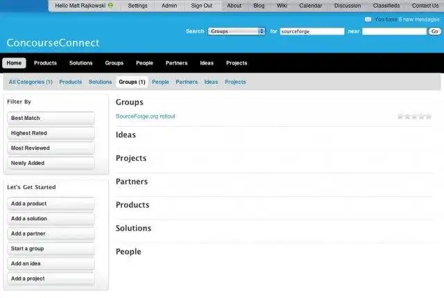Switch to Ideas results filter tab
Viewport: 444px width, 298px height.
211,82
